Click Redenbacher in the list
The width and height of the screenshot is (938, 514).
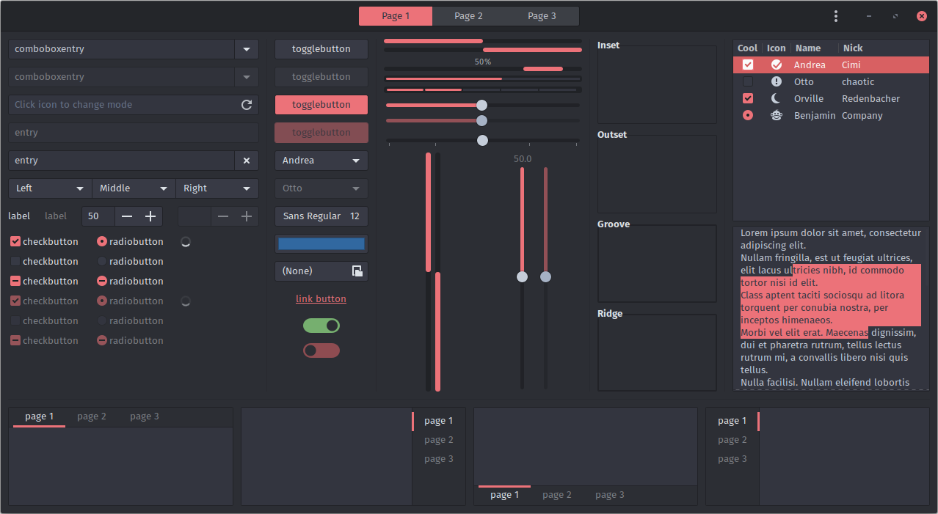tap(870, 99)
